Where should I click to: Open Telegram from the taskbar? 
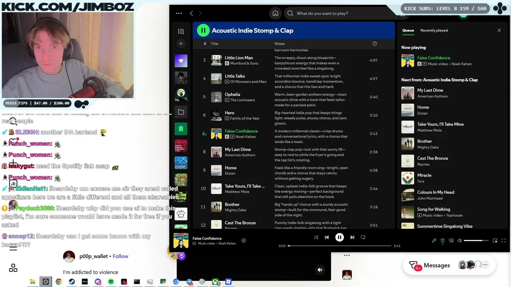(189, 282)
